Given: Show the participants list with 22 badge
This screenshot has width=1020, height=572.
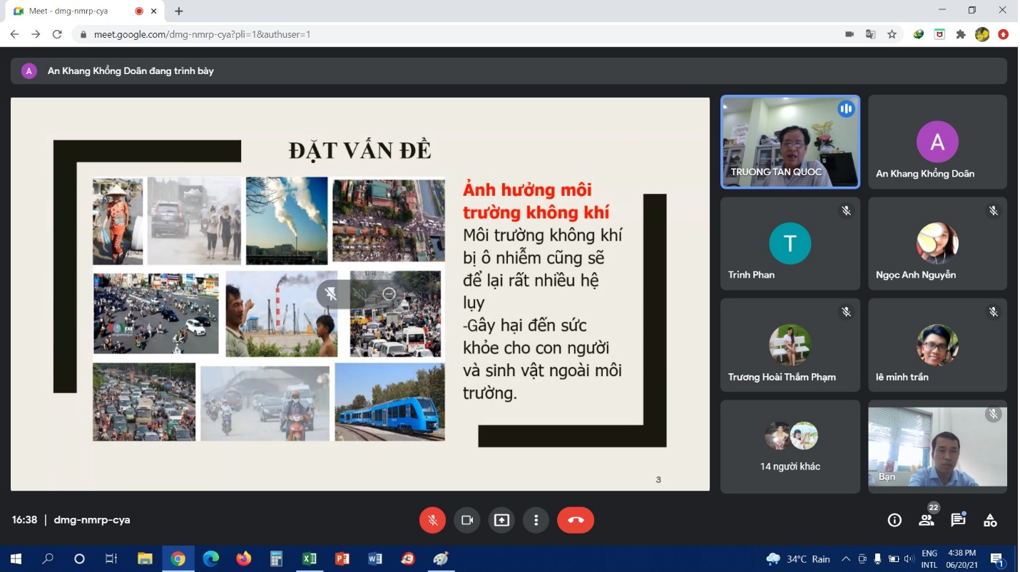Looking at the screenshot, I should click(926, 520).
